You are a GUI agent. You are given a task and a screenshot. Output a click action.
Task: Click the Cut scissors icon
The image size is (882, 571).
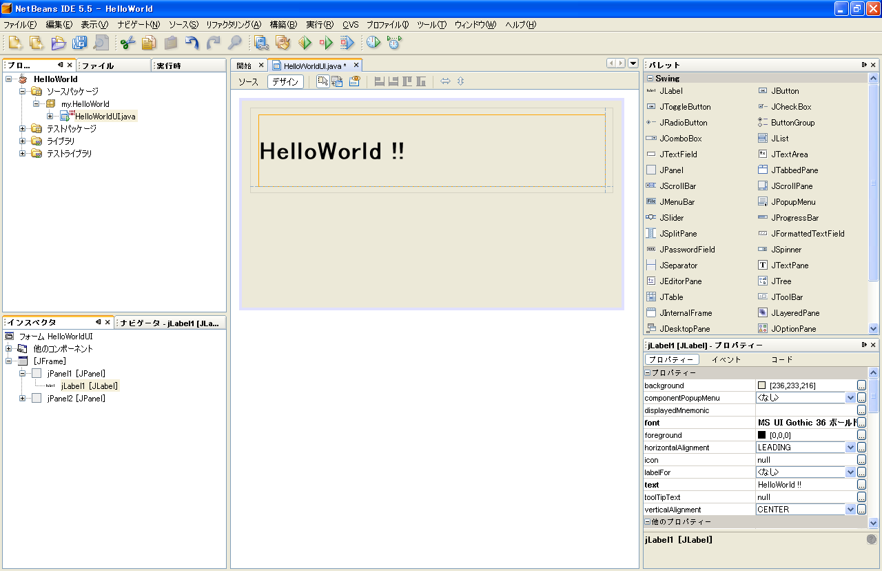coord(127,43)
